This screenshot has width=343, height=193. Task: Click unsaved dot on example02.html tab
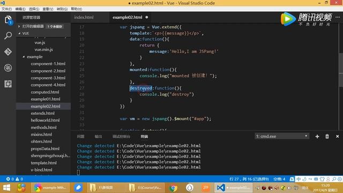click(147, 17)
